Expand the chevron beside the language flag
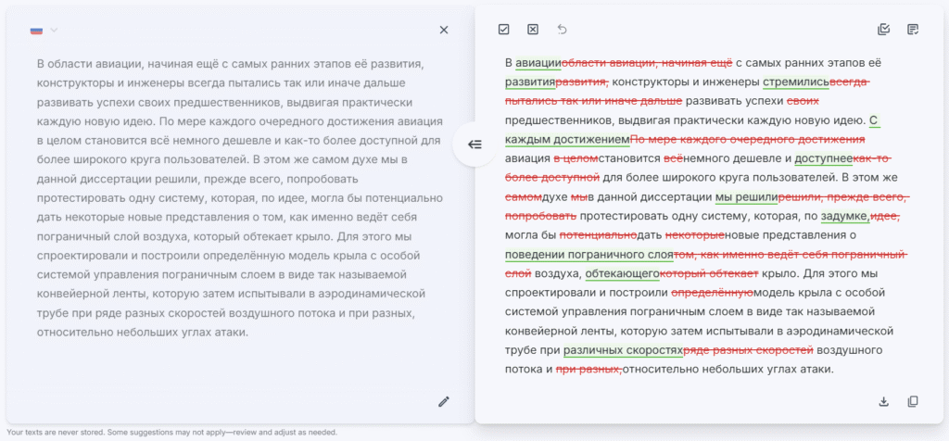949x441 pixels. (x=55, y=31)
